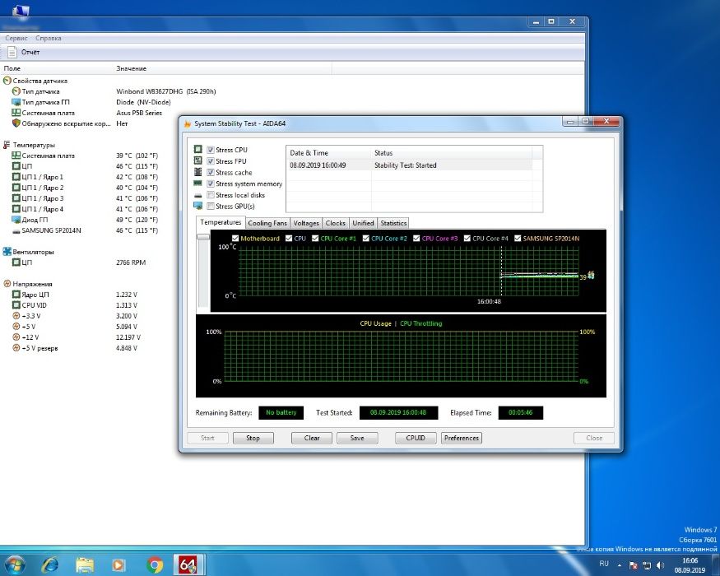Viewport: 720px width, 576px height.
Task: Uncheck the Stress FPU checkbox
Action: (211, 161)
